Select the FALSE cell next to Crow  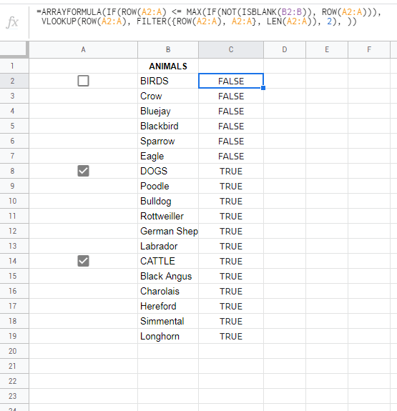[x=231, y=96]
